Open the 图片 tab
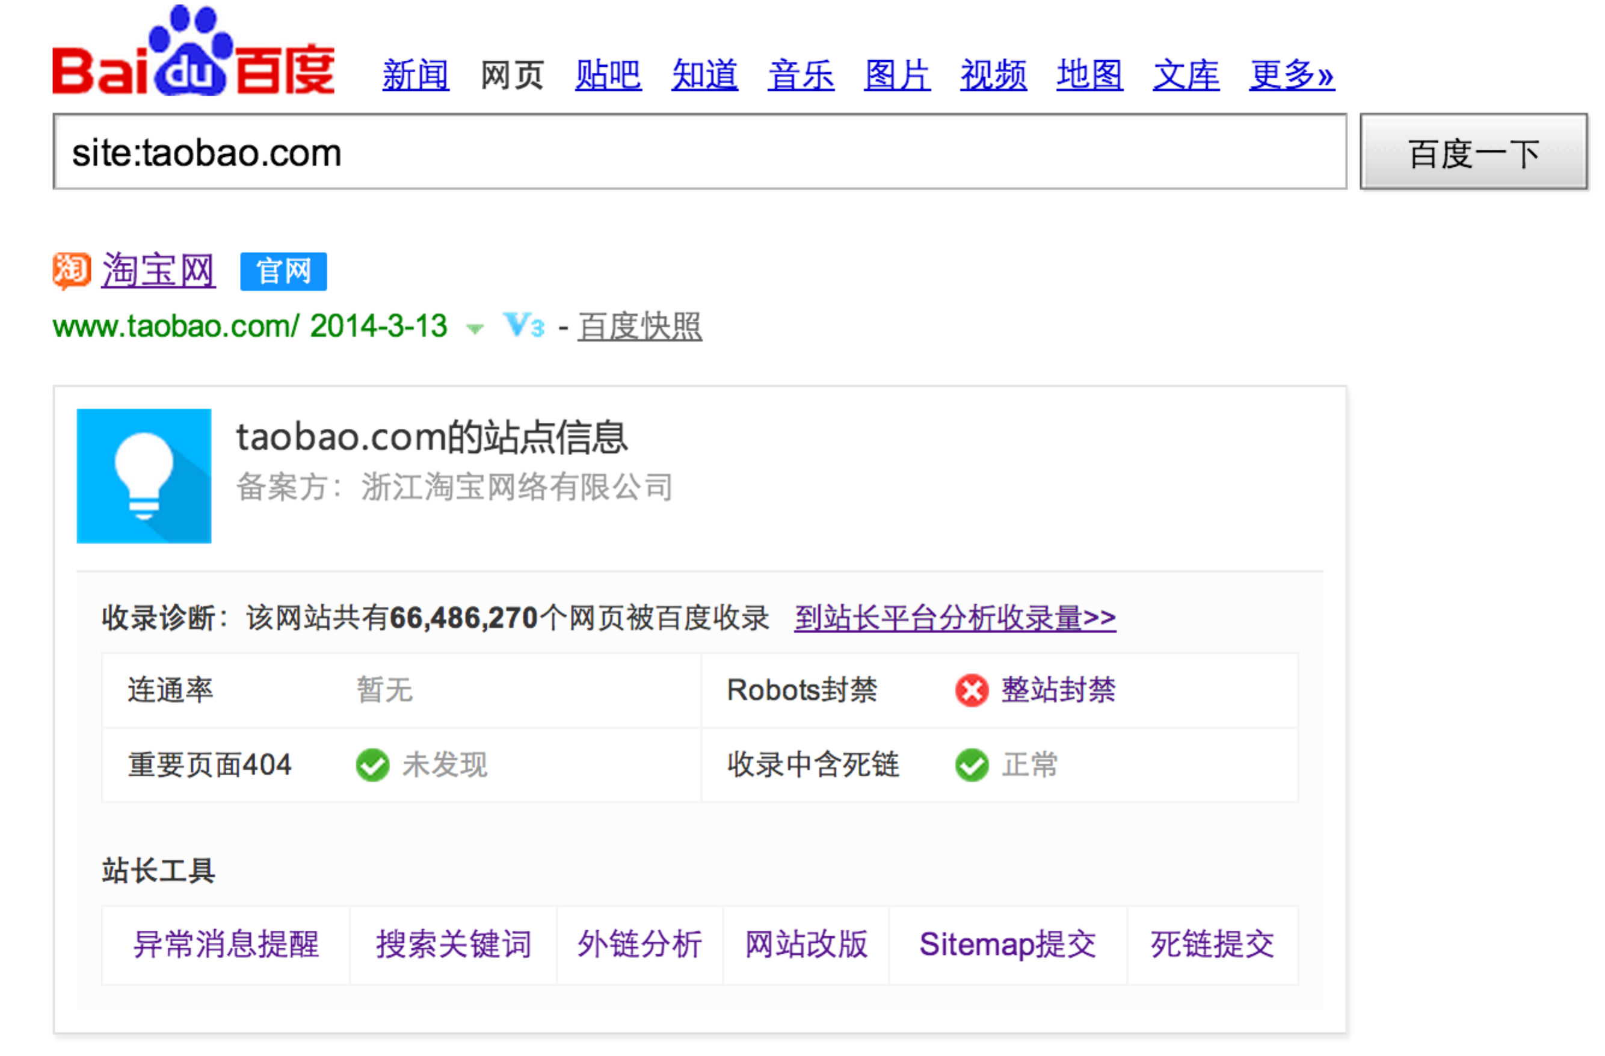1605x1056 pixels. pos(898,75)
